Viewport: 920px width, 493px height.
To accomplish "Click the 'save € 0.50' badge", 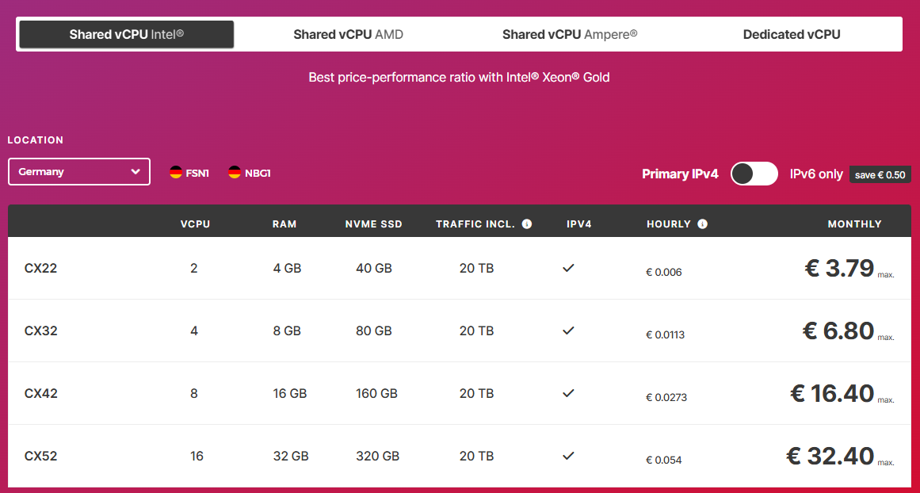I will (880, 175).
